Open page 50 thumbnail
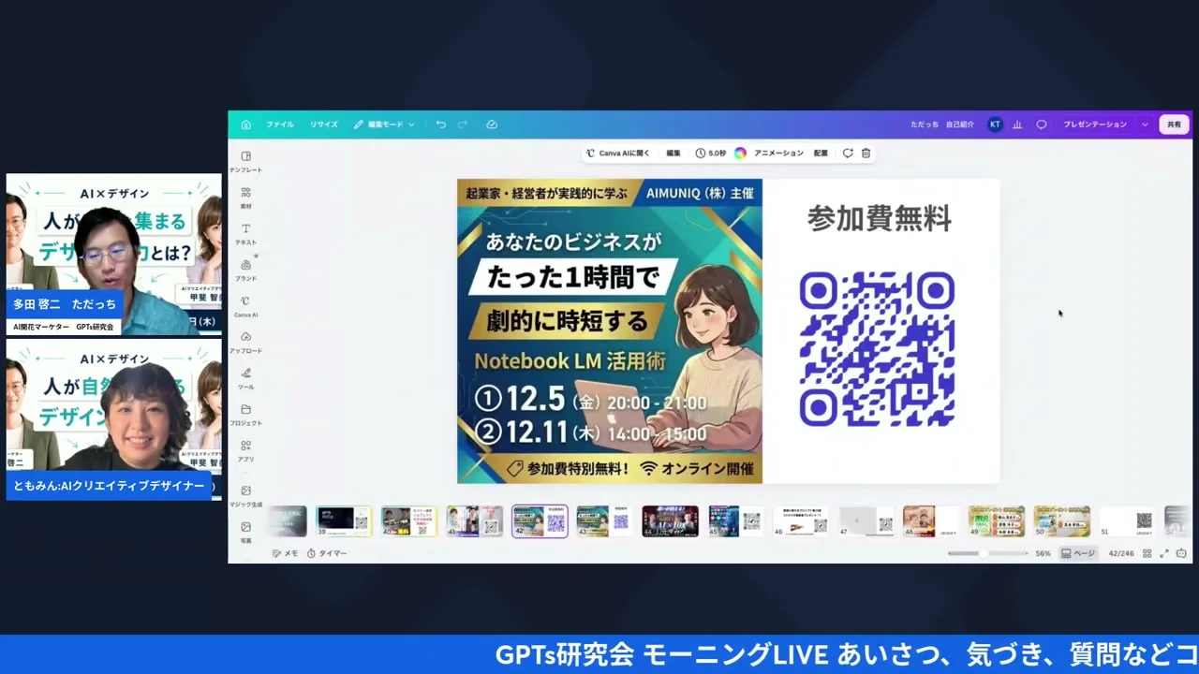Image resolution: width=1199 pixels, height=674 pixels. [x=1062, y=520]
